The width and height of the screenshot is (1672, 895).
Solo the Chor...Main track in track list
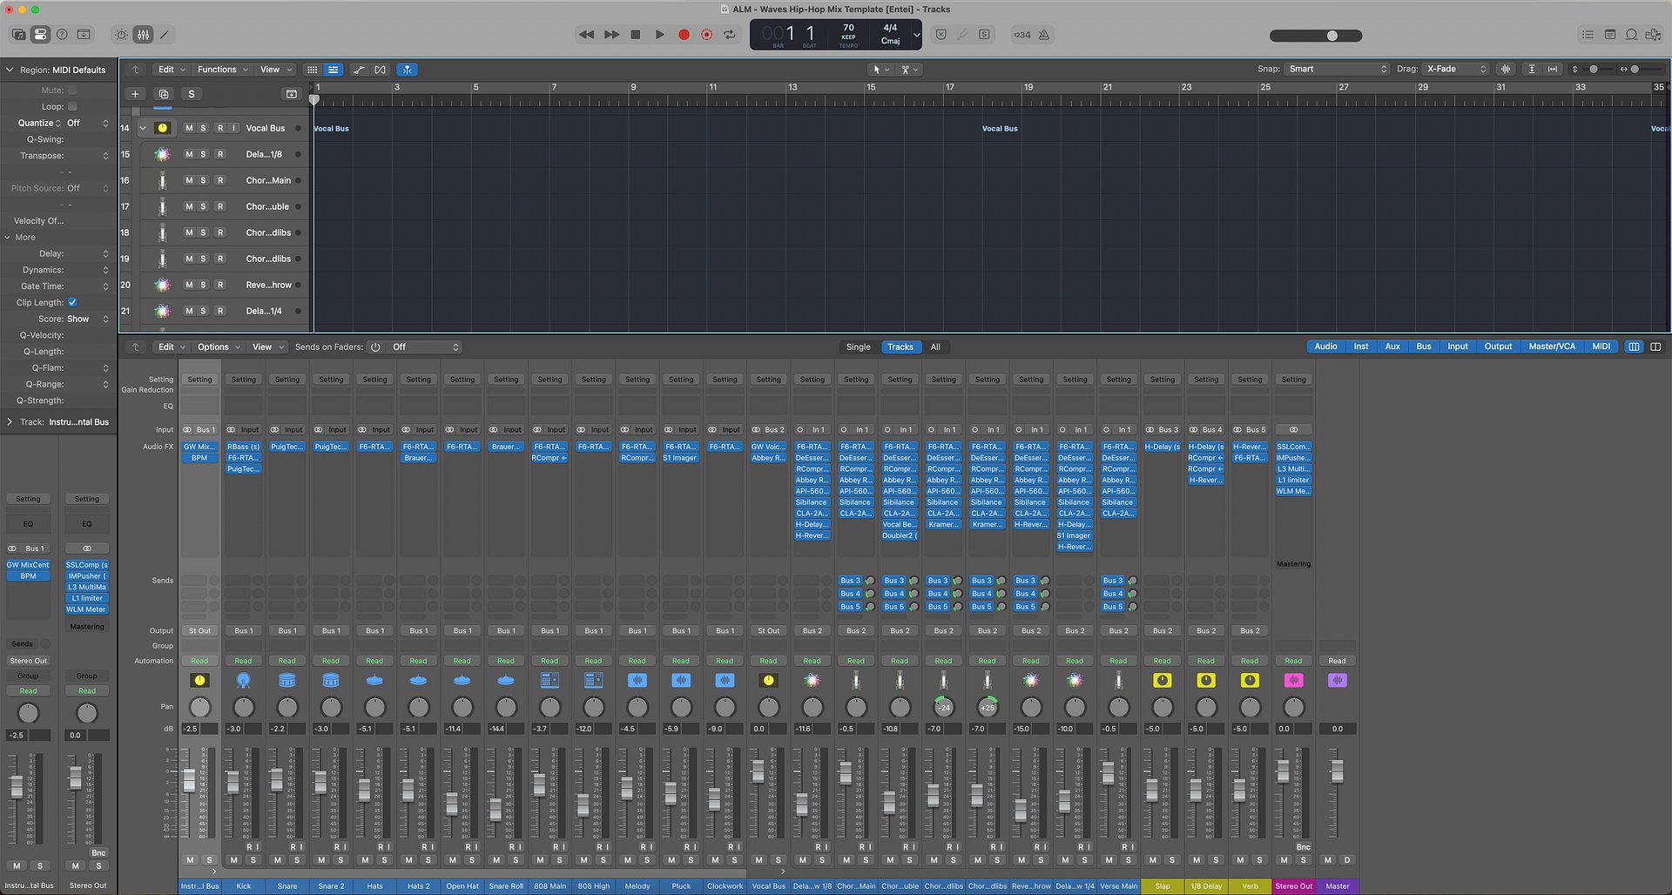pos(203,180)
